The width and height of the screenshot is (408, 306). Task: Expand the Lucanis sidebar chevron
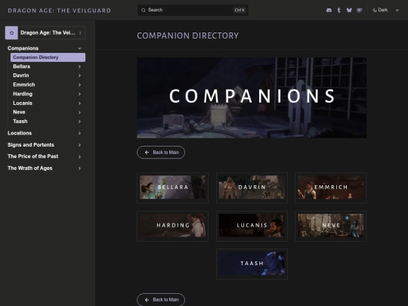(x=79, y=104)
